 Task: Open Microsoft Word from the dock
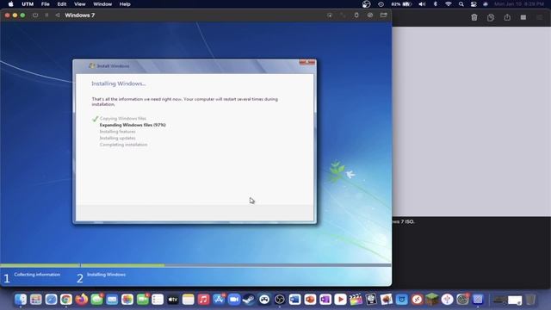[x=294, y=300]
